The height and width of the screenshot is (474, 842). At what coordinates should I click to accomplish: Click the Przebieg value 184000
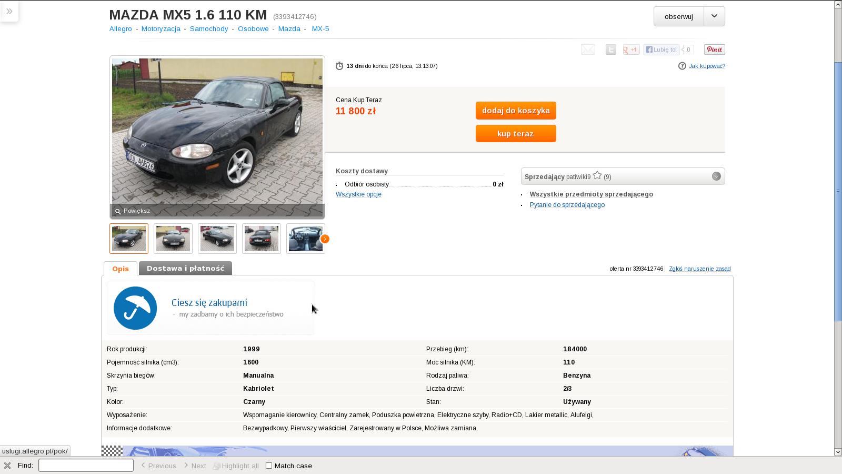pos(575,349)
